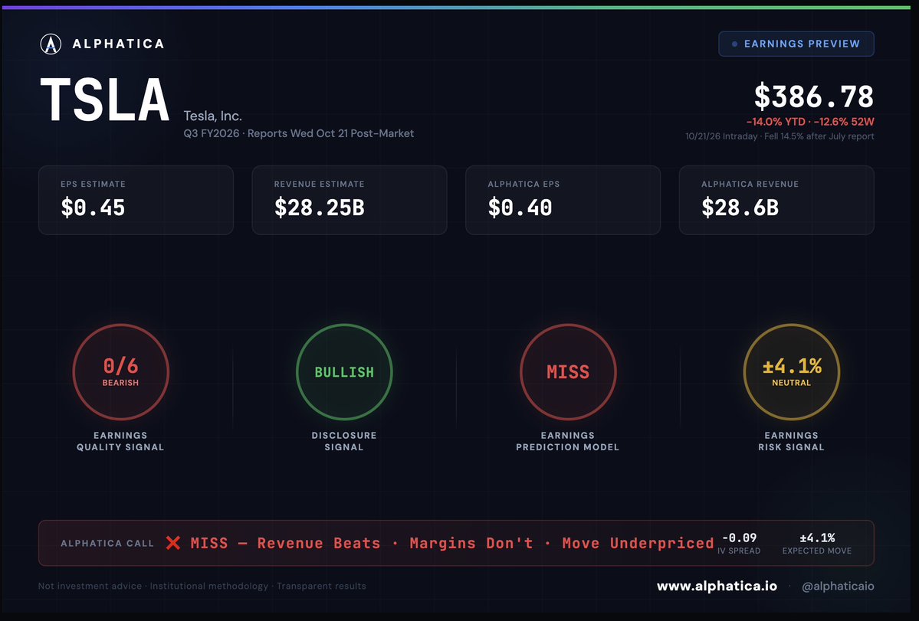Click the -0.09 IV Spread value
Screen dimensions: 919x621
[x=739, y=538]
